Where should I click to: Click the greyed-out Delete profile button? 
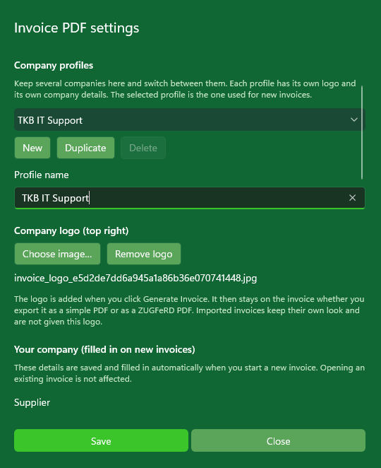(143, 148)
